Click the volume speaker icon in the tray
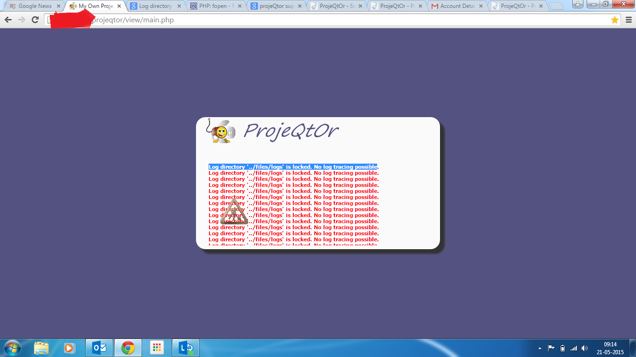 pyautogui.click(x=585, y=348)
